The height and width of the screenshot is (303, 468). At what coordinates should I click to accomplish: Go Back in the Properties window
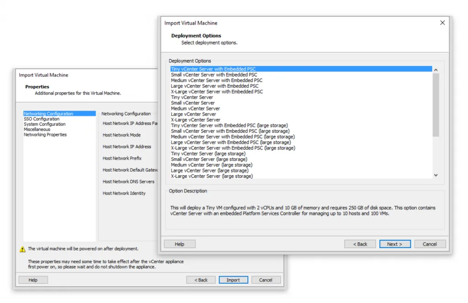[x=201, y=280]
